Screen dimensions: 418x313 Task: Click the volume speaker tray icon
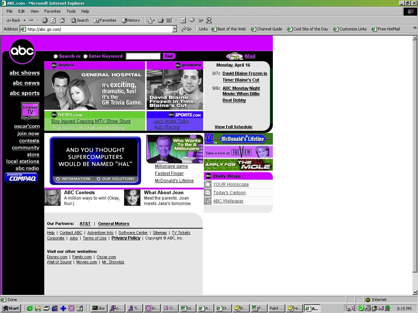pyautogui.click(x=354, y=308)
